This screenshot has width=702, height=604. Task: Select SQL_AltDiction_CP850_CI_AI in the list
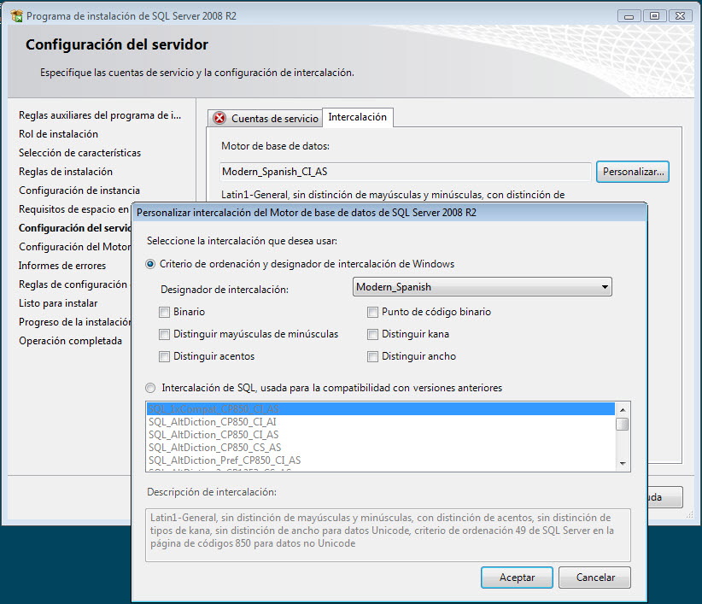tap(381, 422)
